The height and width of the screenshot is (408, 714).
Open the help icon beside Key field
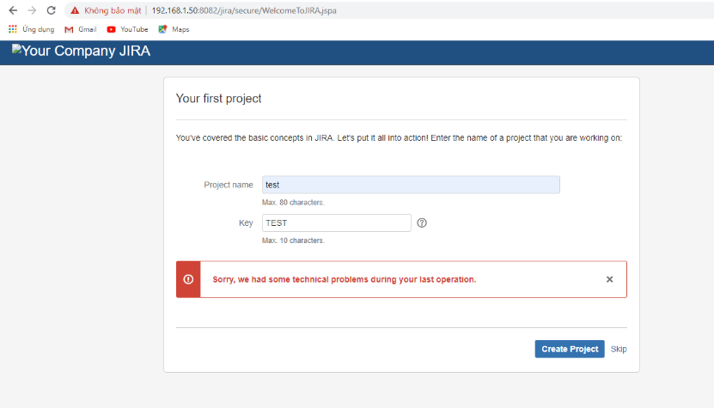(422, 222)
